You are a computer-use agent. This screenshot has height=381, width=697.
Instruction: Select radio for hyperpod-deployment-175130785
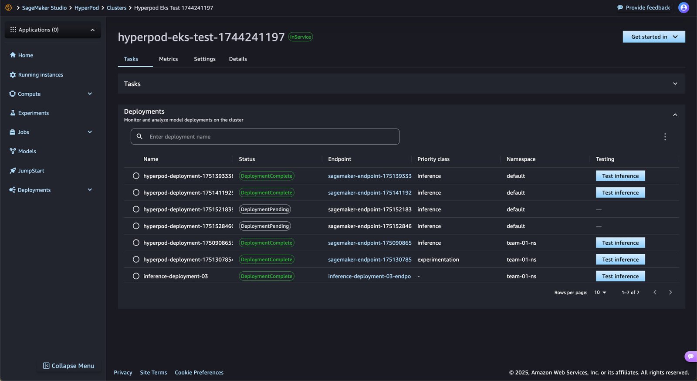coord(136,260)
